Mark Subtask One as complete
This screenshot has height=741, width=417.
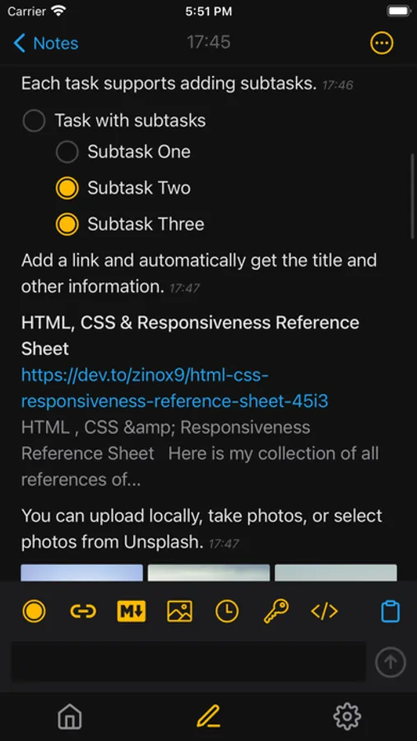[67, 151]
